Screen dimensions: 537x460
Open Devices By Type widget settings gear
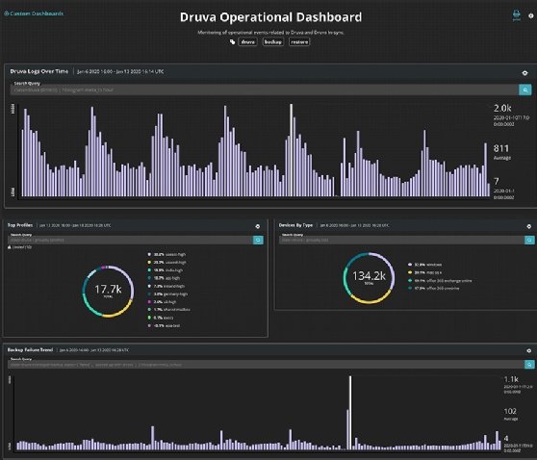coord(528,226)
